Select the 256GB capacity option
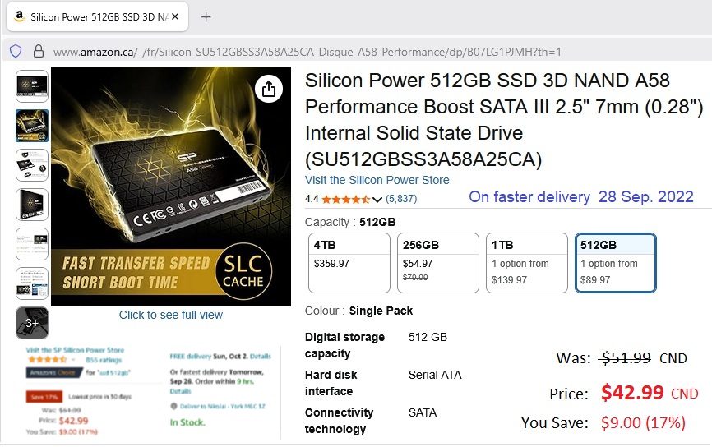The image size is (712, 447). click(437, 263)
